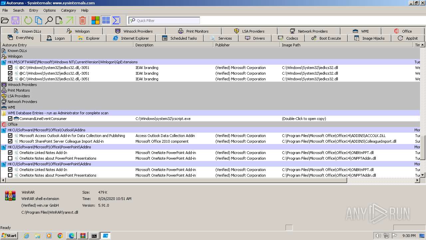Click the red Delete trash icon
The image size is (426, 240).
[x=83, y=21]
